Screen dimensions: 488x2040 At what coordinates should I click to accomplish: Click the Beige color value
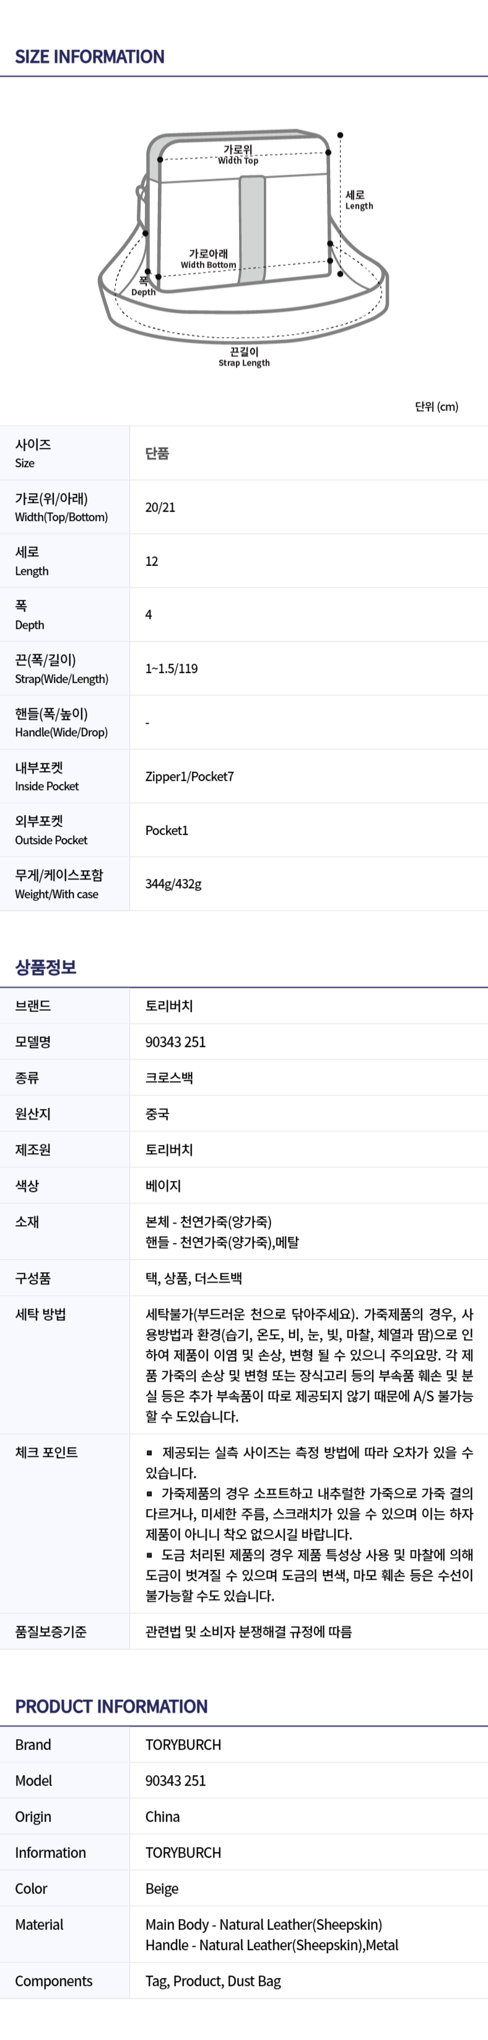pyautogui.click(x=162, y=1889)
